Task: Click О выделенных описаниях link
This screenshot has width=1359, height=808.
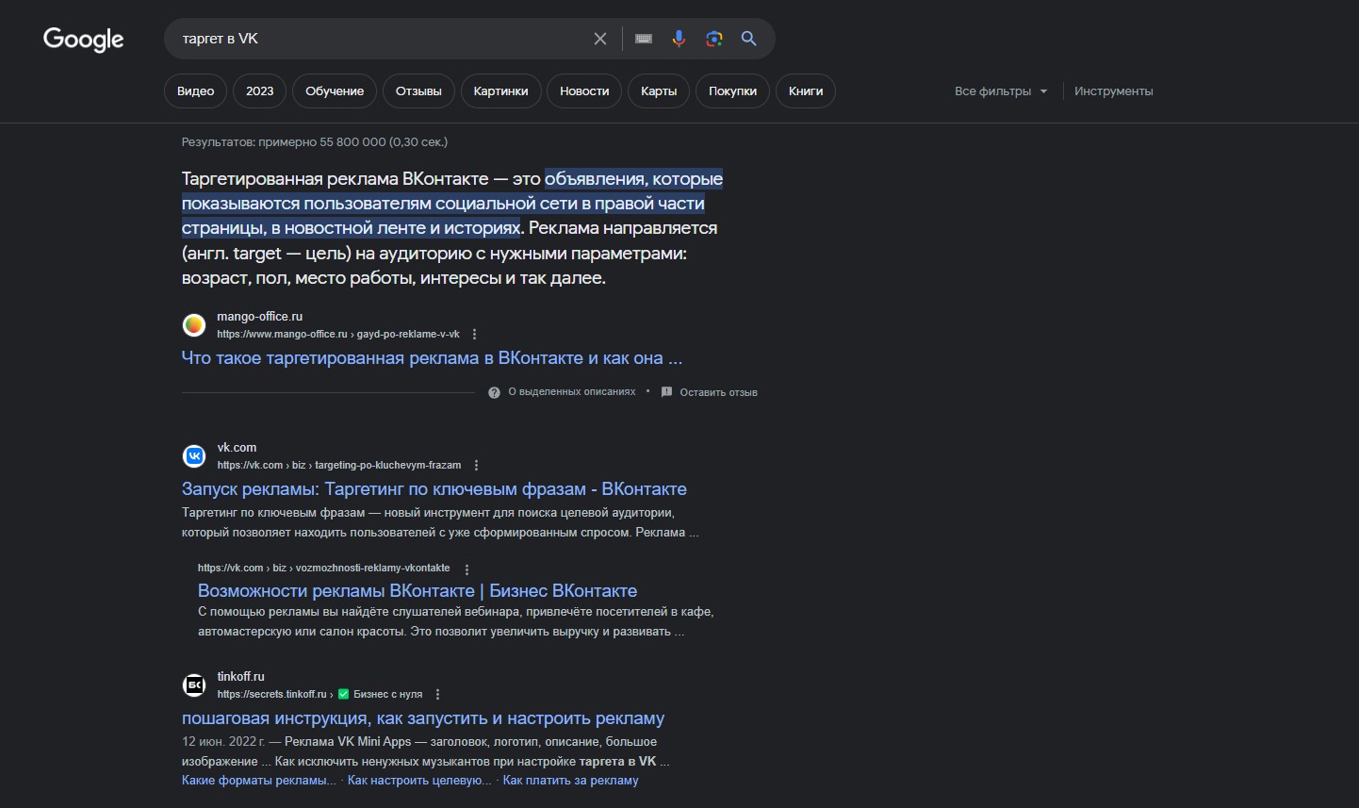Action: tap(572, 392)
